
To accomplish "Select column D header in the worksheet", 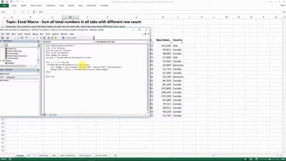I will (71, 17).
